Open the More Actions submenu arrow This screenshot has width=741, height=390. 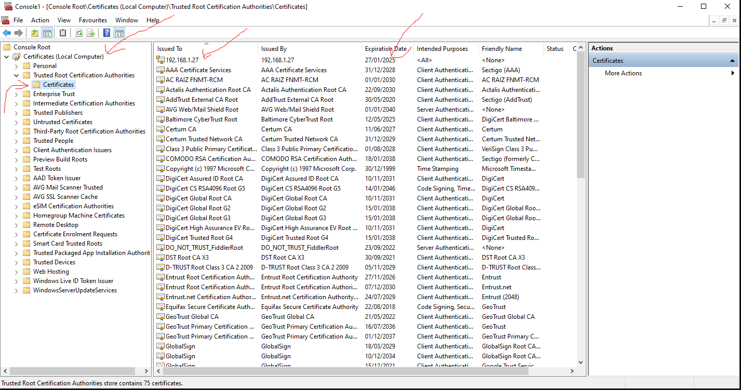pyautogui.click(x=733, y=73)
